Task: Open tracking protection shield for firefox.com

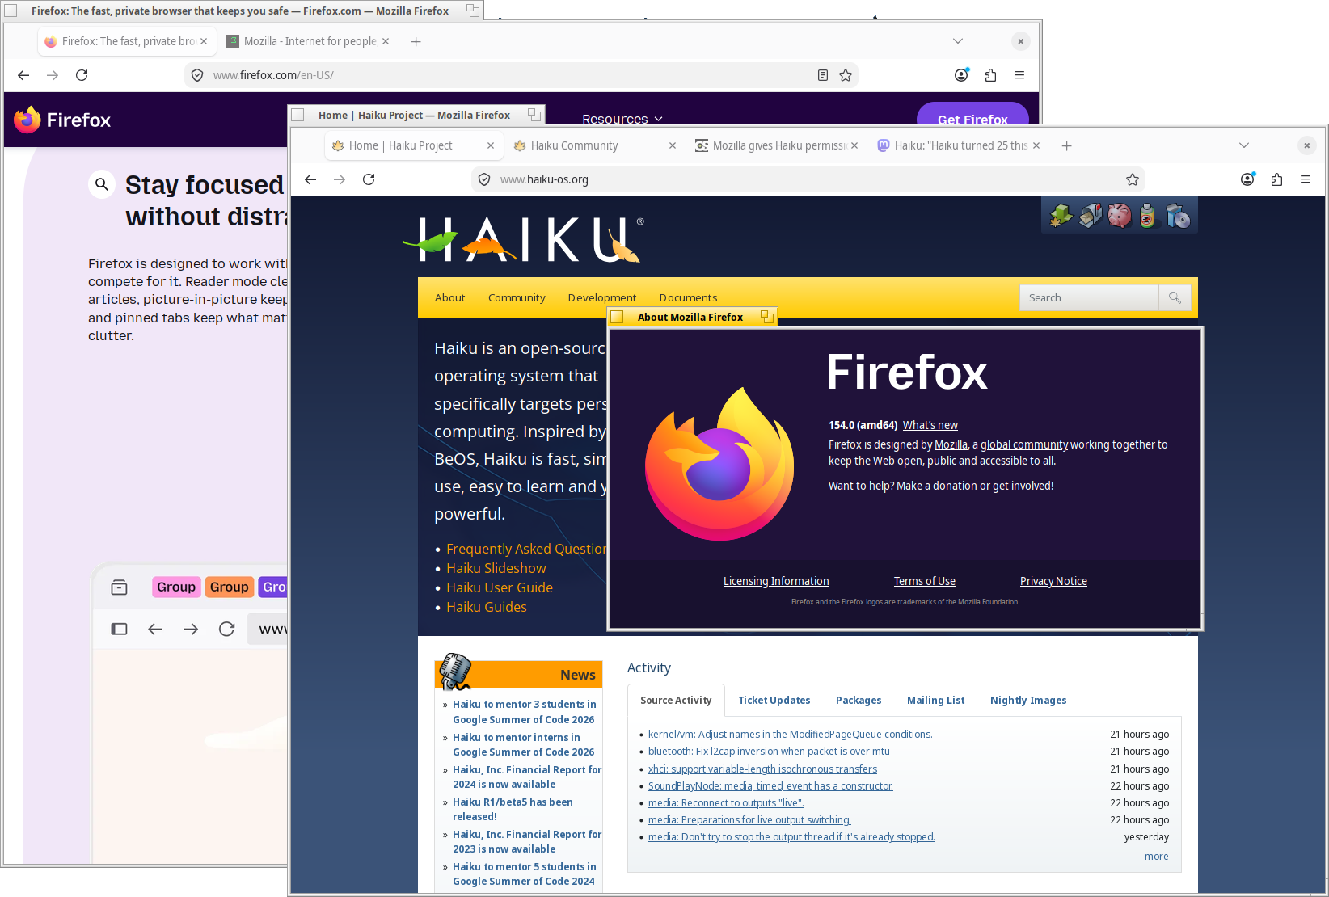Action: tap(196, 75)
